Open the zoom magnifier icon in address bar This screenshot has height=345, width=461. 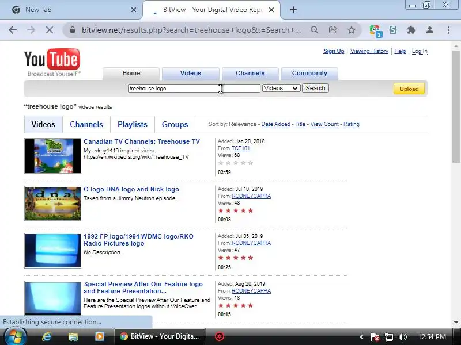pos(314,30)
